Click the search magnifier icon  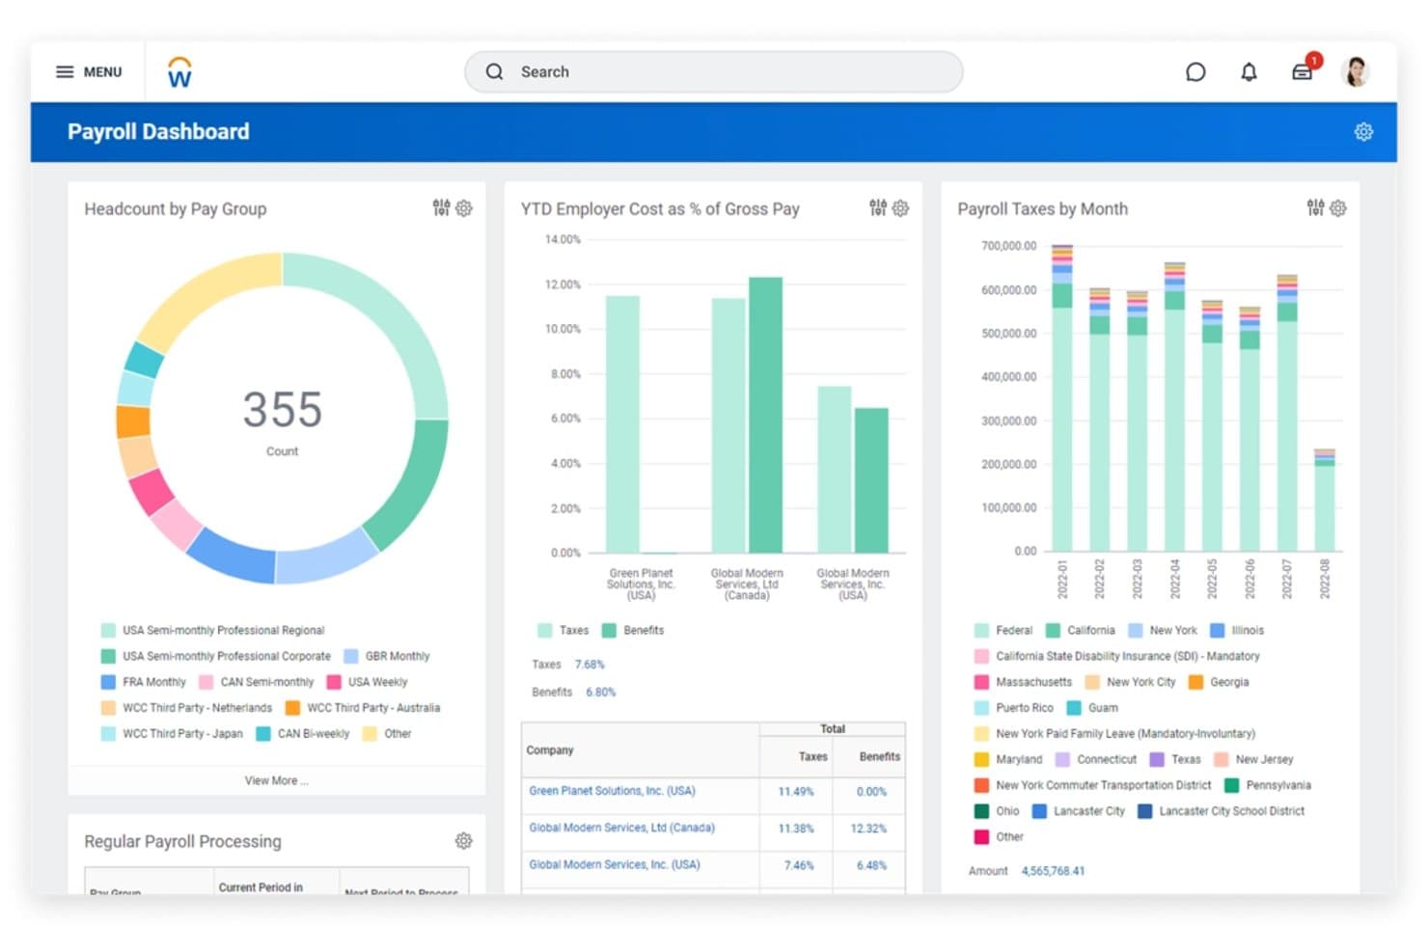[494, 72]
